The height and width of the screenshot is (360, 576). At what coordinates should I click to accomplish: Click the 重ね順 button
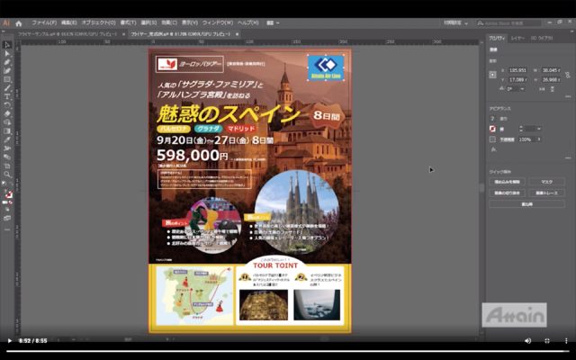click(x=526, y=204)
